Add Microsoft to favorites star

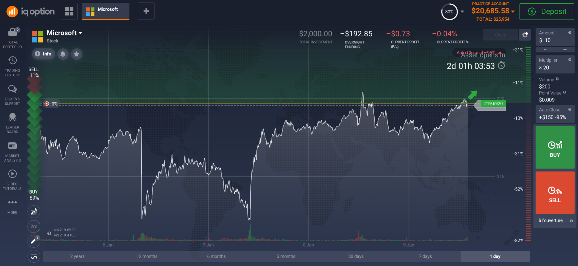76,54
